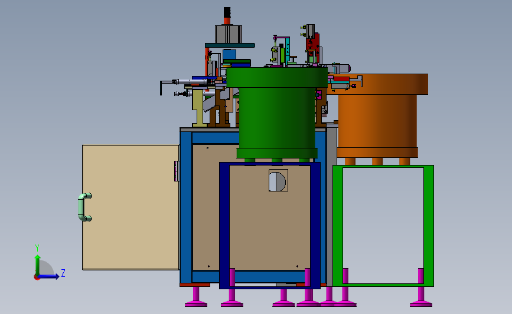Select the magenta door hinge
Viewport: 512px width, 314px height.
point(177,171)
